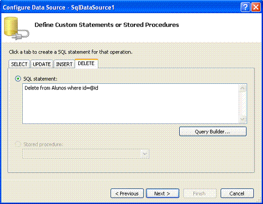Click inside the SQL statement text box
Screen dimensions: 263x204
(x=130, y=104)
